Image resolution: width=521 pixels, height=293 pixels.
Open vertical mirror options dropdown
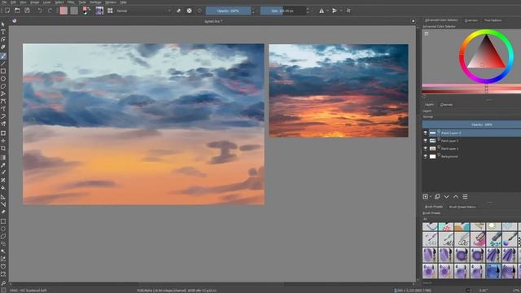(340, 11)
